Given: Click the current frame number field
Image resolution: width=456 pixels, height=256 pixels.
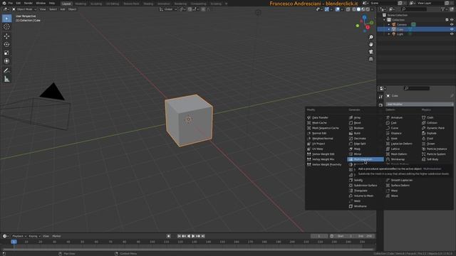Looking at the screenshot, I should (x=319, y=236).
